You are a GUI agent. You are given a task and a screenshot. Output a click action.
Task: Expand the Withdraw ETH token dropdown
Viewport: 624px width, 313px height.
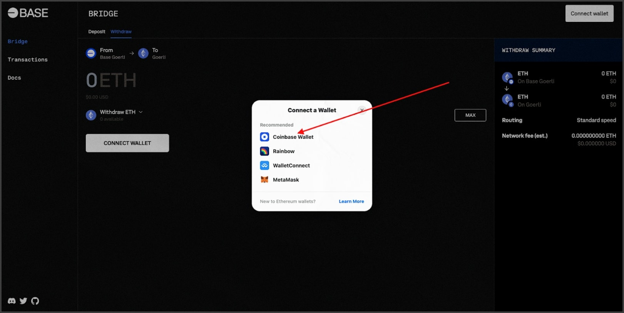click(141, 112)
